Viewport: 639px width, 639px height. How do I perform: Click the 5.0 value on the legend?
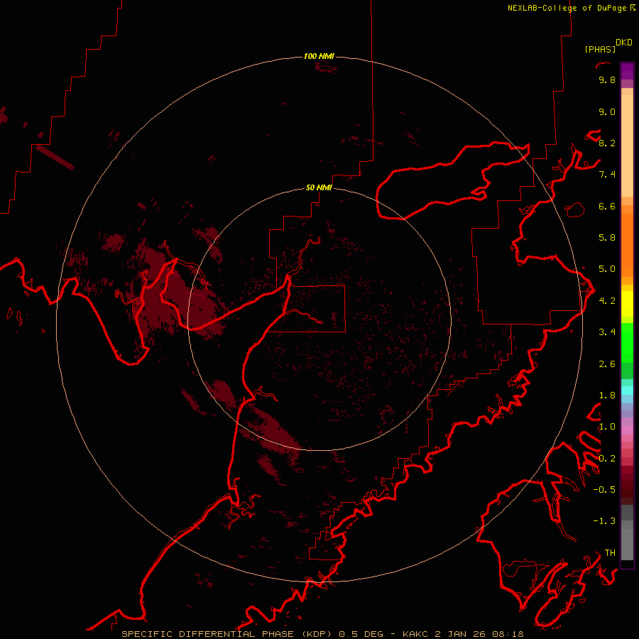[x=607, y=269]
